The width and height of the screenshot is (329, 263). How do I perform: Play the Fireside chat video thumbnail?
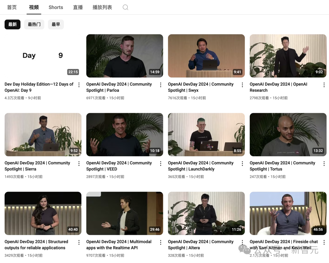(x=288, y=213)
